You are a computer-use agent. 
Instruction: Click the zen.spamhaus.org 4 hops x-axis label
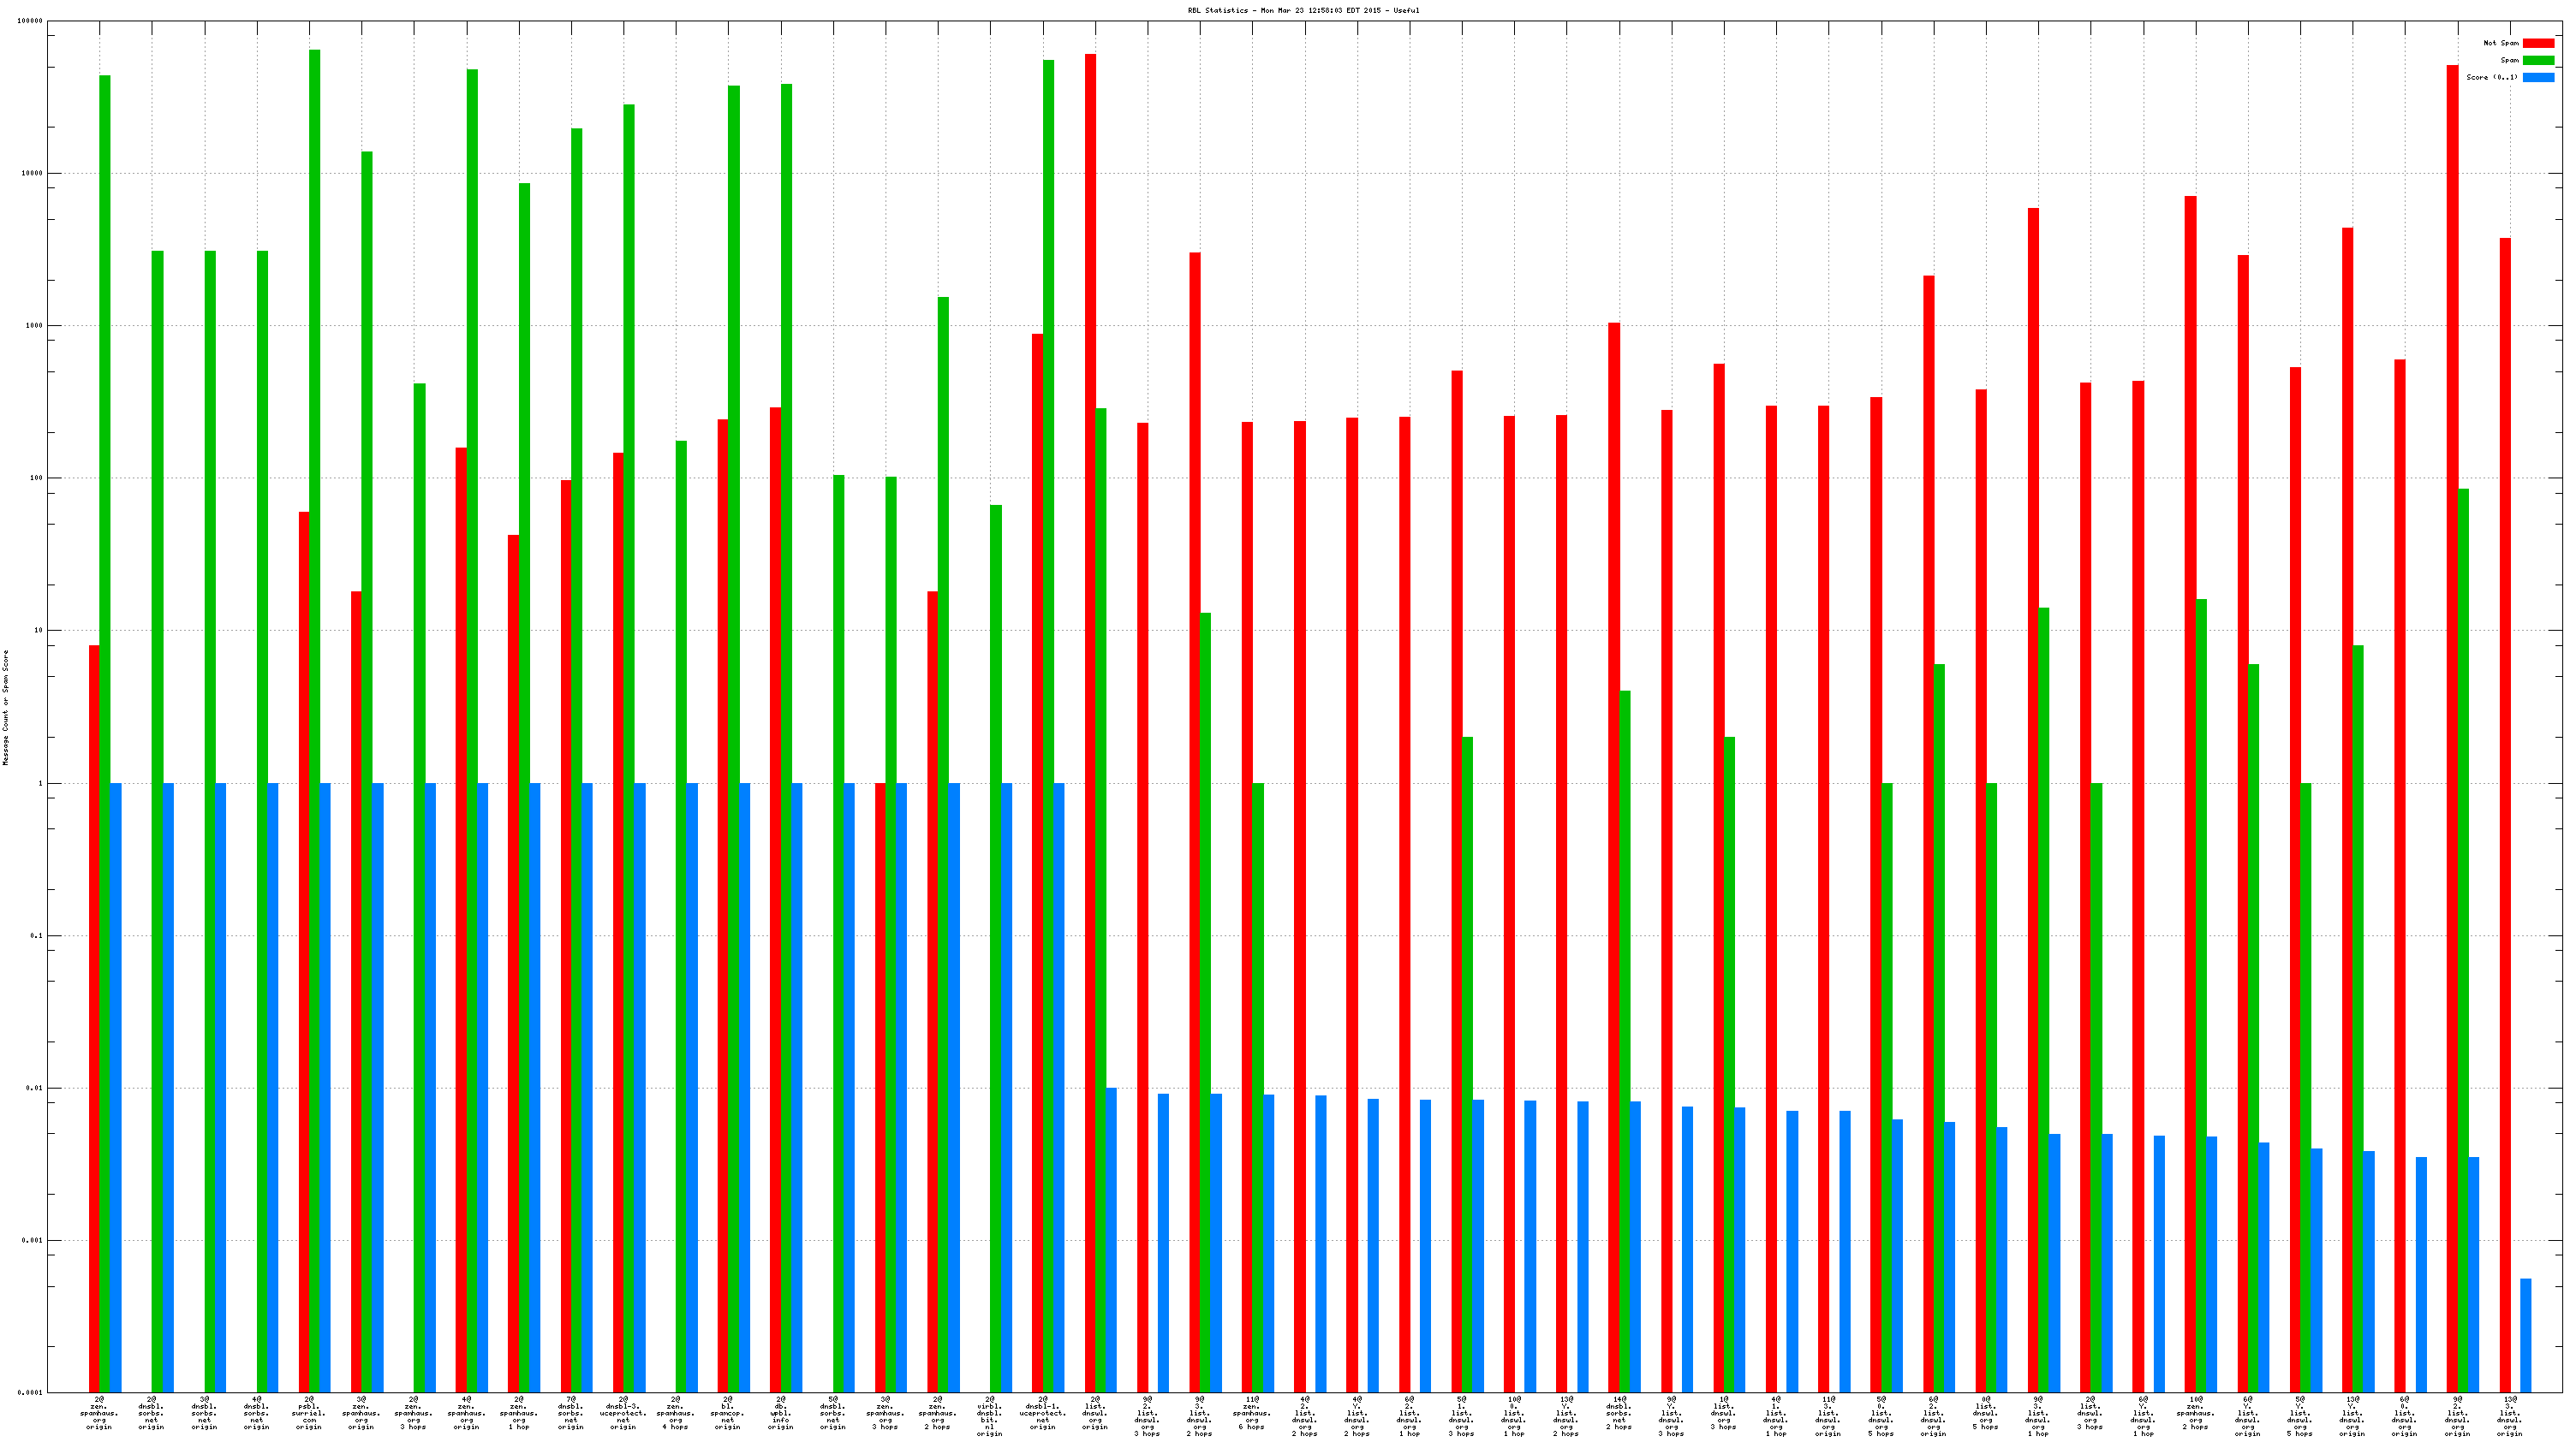676,1413
